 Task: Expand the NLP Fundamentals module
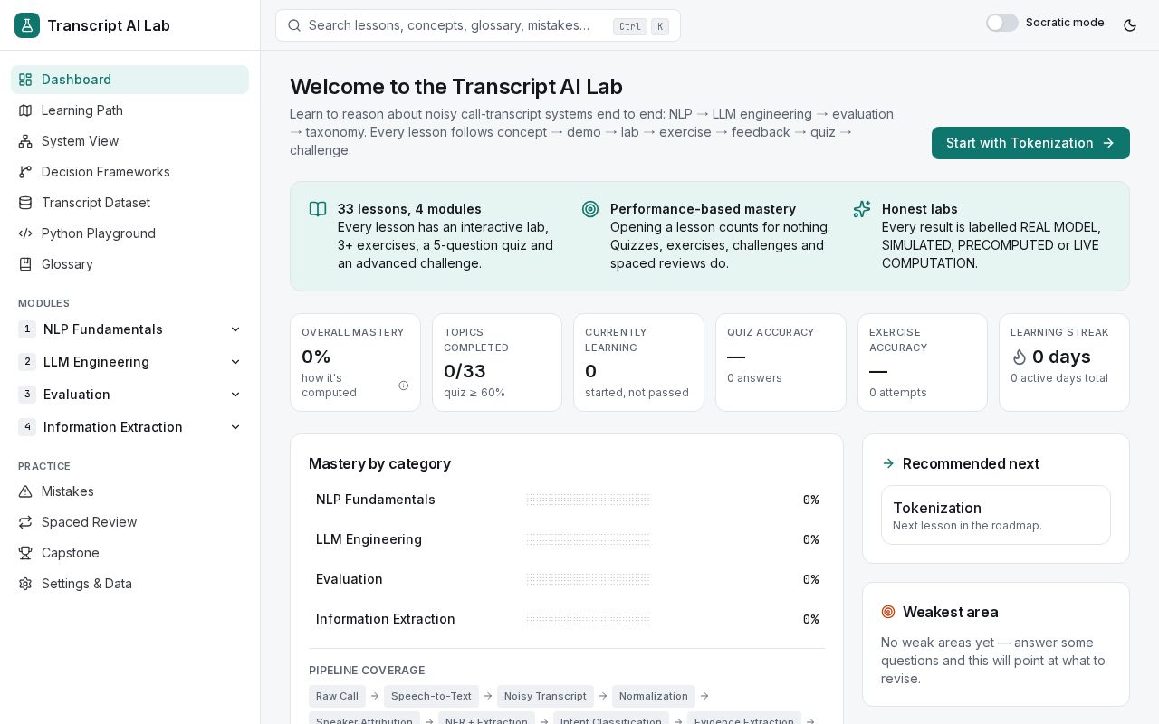point(130,329)
